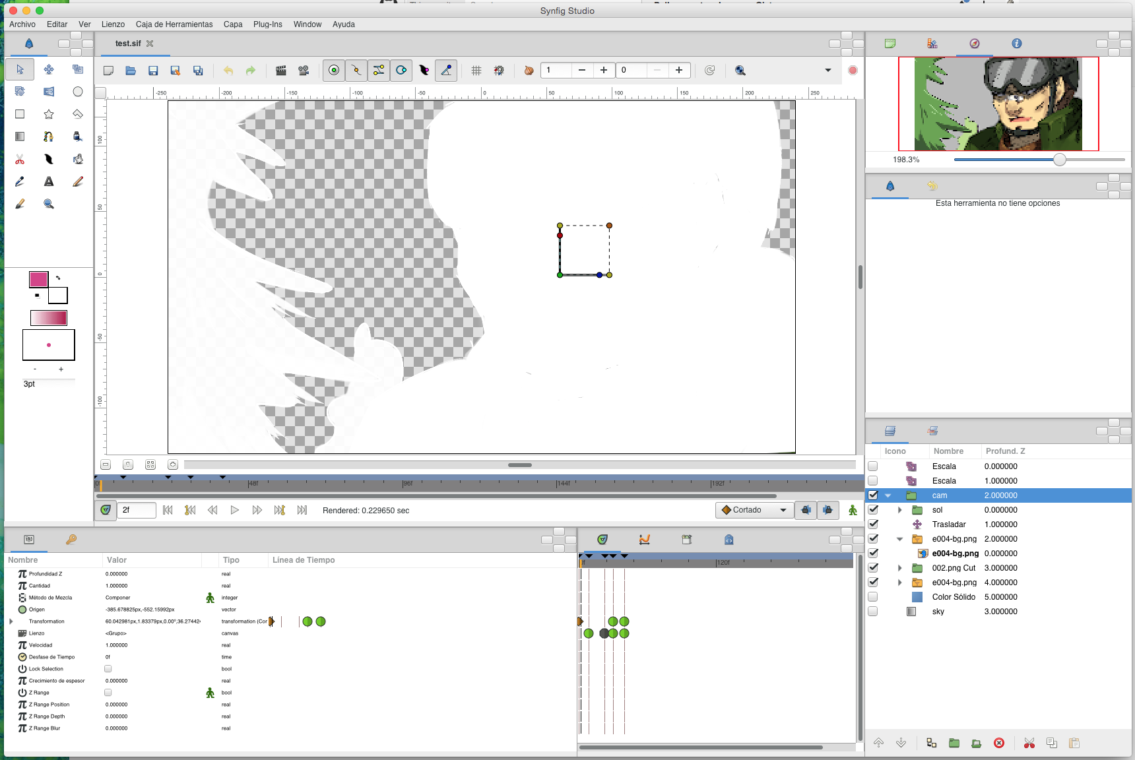Toggle the grid display icon
Screen dimensions: 1135x760
coord(476,71)
